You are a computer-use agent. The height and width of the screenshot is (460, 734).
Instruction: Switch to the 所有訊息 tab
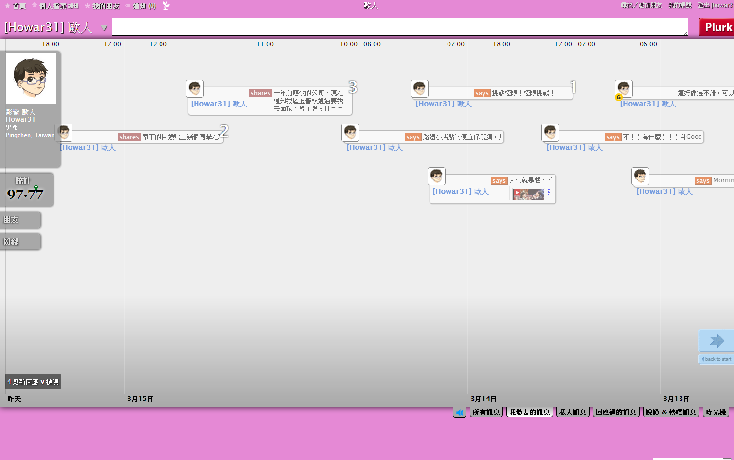pos(486,412)
